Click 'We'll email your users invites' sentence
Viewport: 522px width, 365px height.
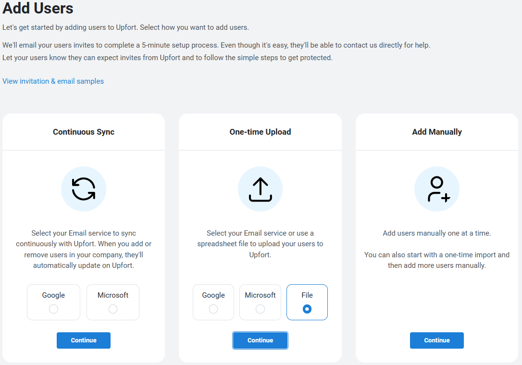[x=216, y=45]
